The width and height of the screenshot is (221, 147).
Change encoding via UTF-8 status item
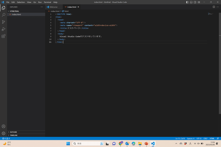(199, 138)
